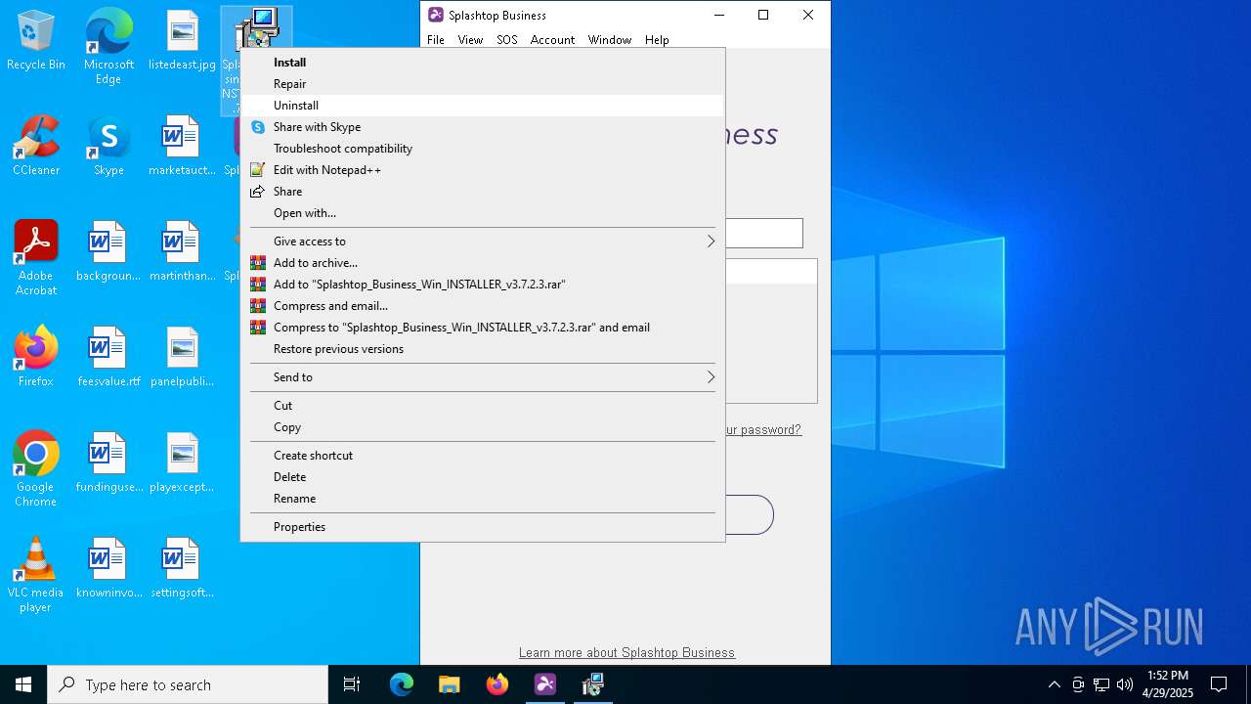Open the Help menu in Splashtop
This screenshot has height=704, width=1251.
(657, 40)
